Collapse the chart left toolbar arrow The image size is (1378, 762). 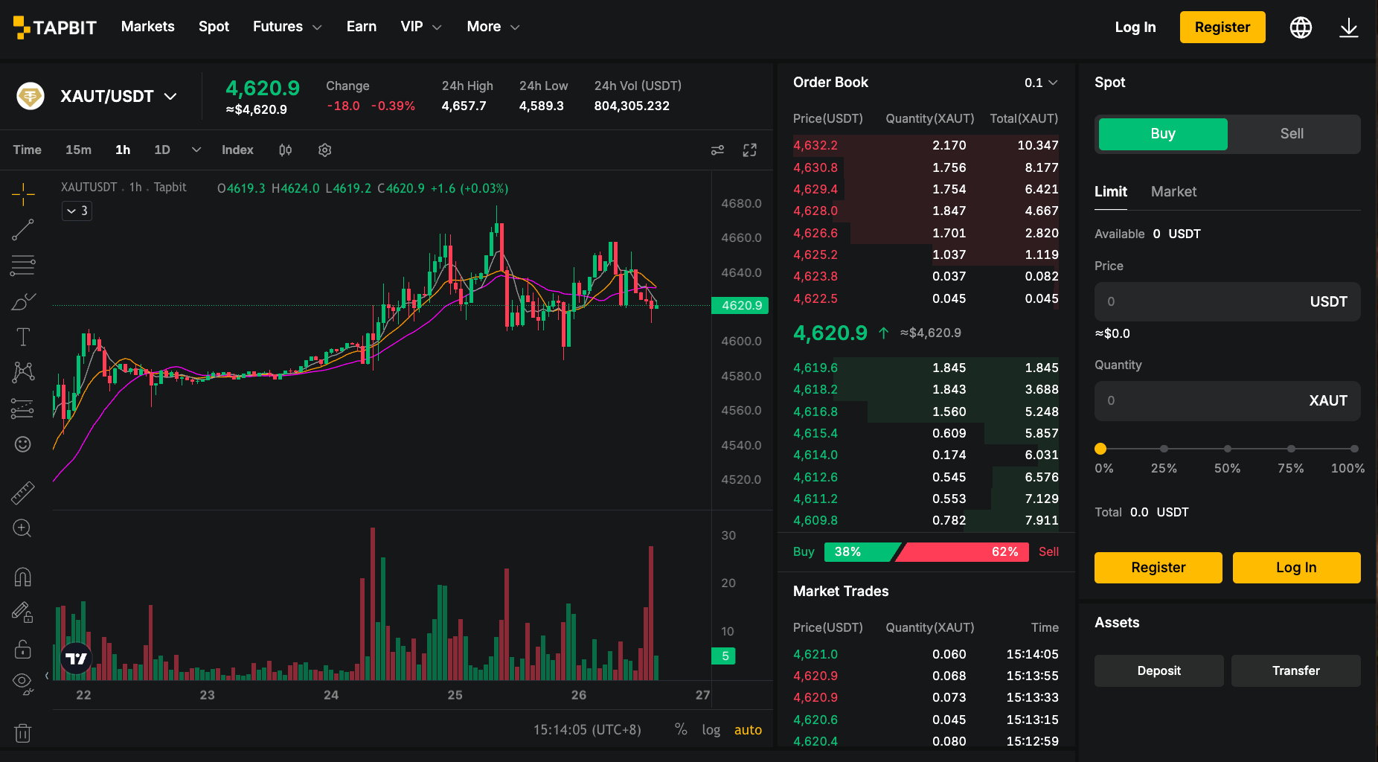(47, 676)
